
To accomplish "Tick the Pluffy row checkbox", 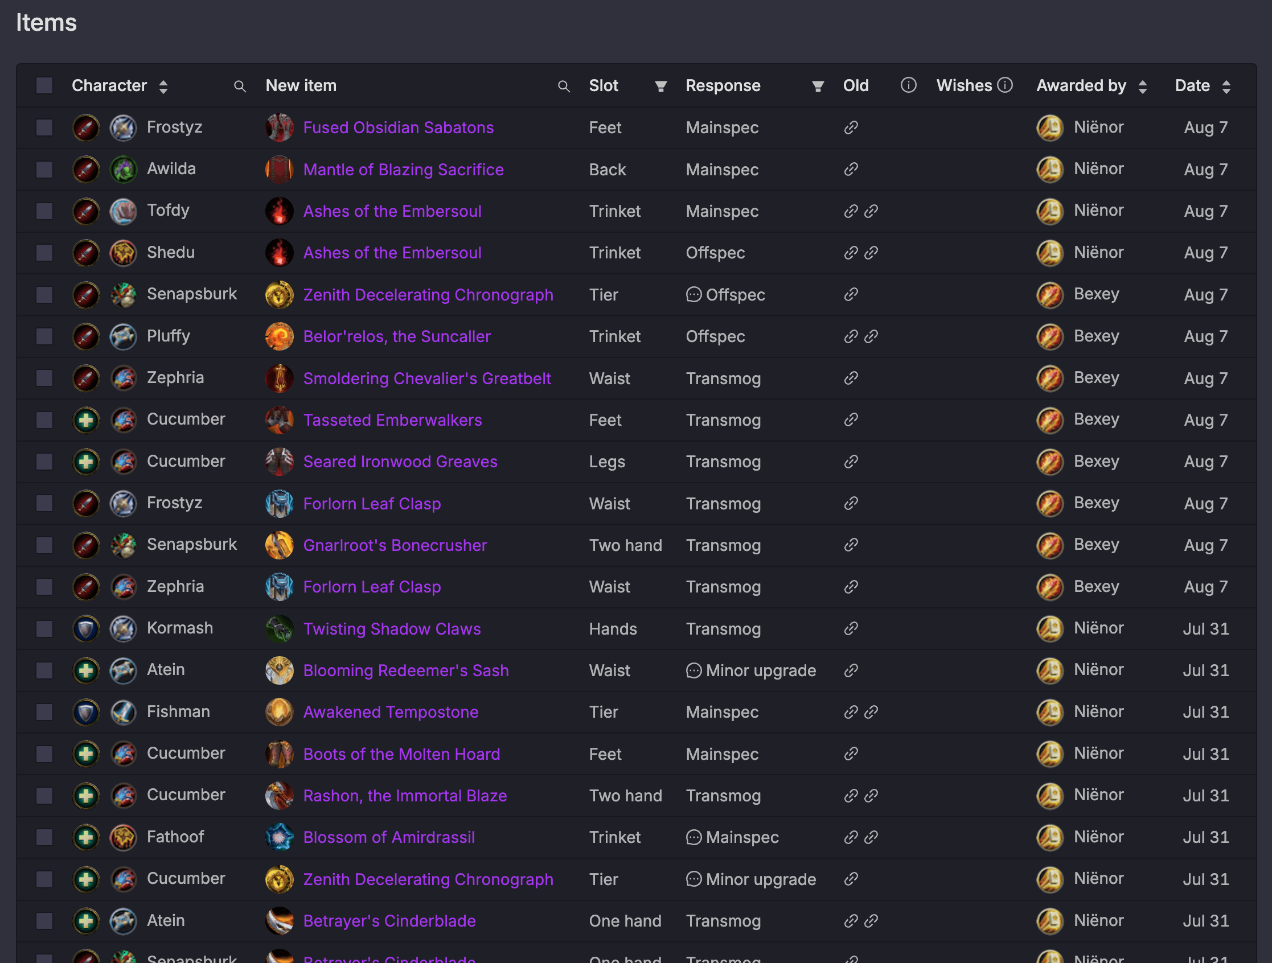I will [44, 336].
